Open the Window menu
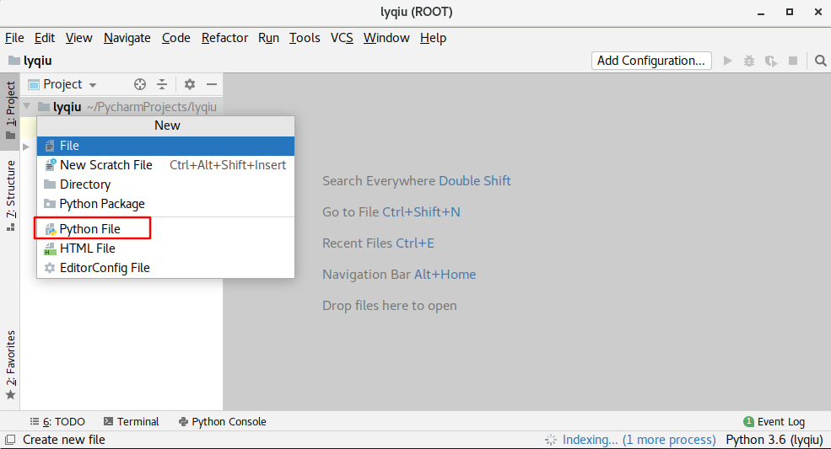This screenshot has width=831, height=449. point(386,38)
